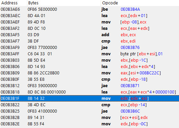Select the jump target 0E0B3B4A operand

pos(130,9)
